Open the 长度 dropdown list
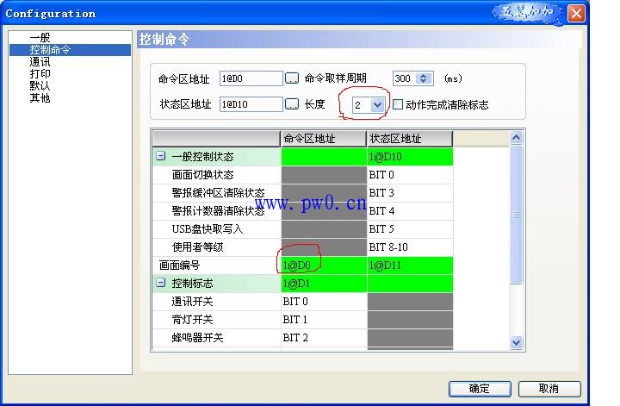 pos(377,104)
